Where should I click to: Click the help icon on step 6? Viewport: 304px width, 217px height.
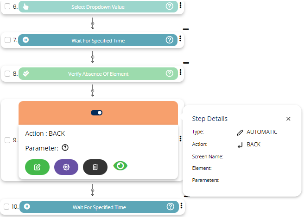pyautogui.click(x=169, y=6)
